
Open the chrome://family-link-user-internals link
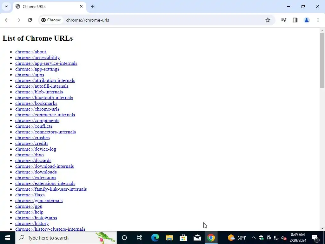pyautogui.click(x=51, y=189)
